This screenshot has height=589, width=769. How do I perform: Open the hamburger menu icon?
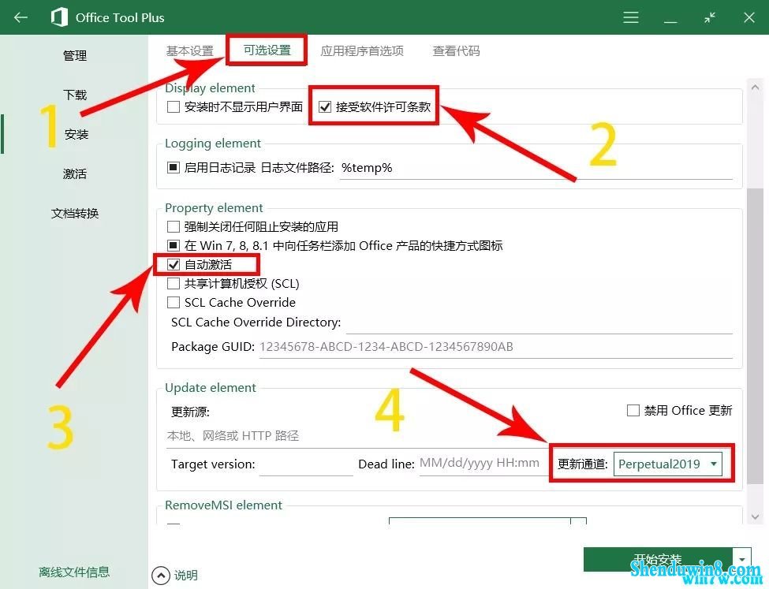(631, 17)
